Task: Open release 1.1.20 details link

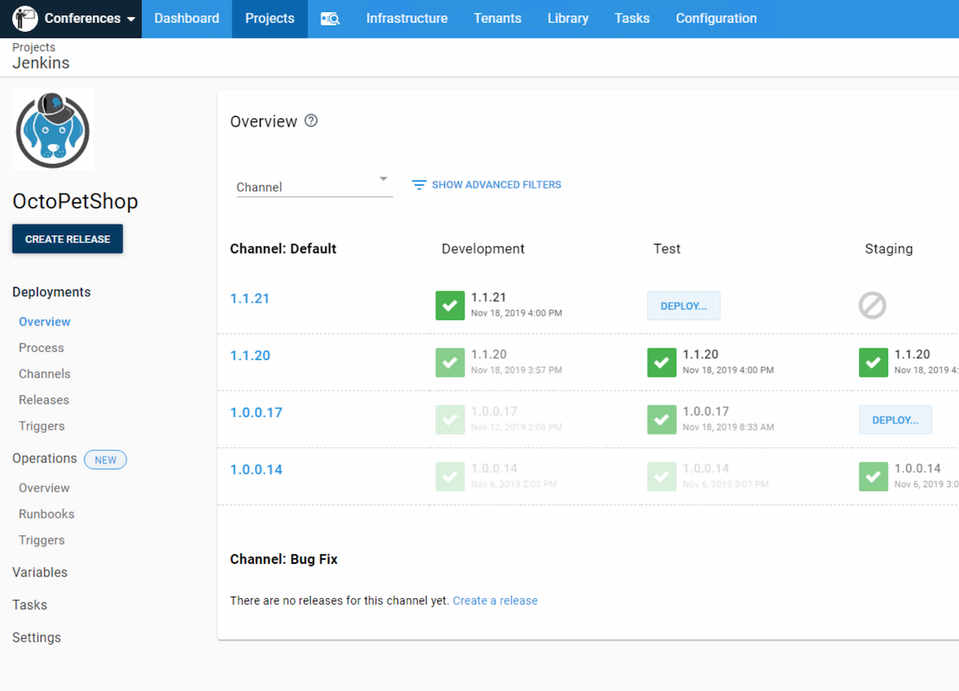Action: click(x=250, y=356)
